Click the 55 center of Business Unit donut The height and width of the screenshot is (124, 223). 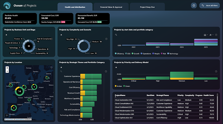29,46
